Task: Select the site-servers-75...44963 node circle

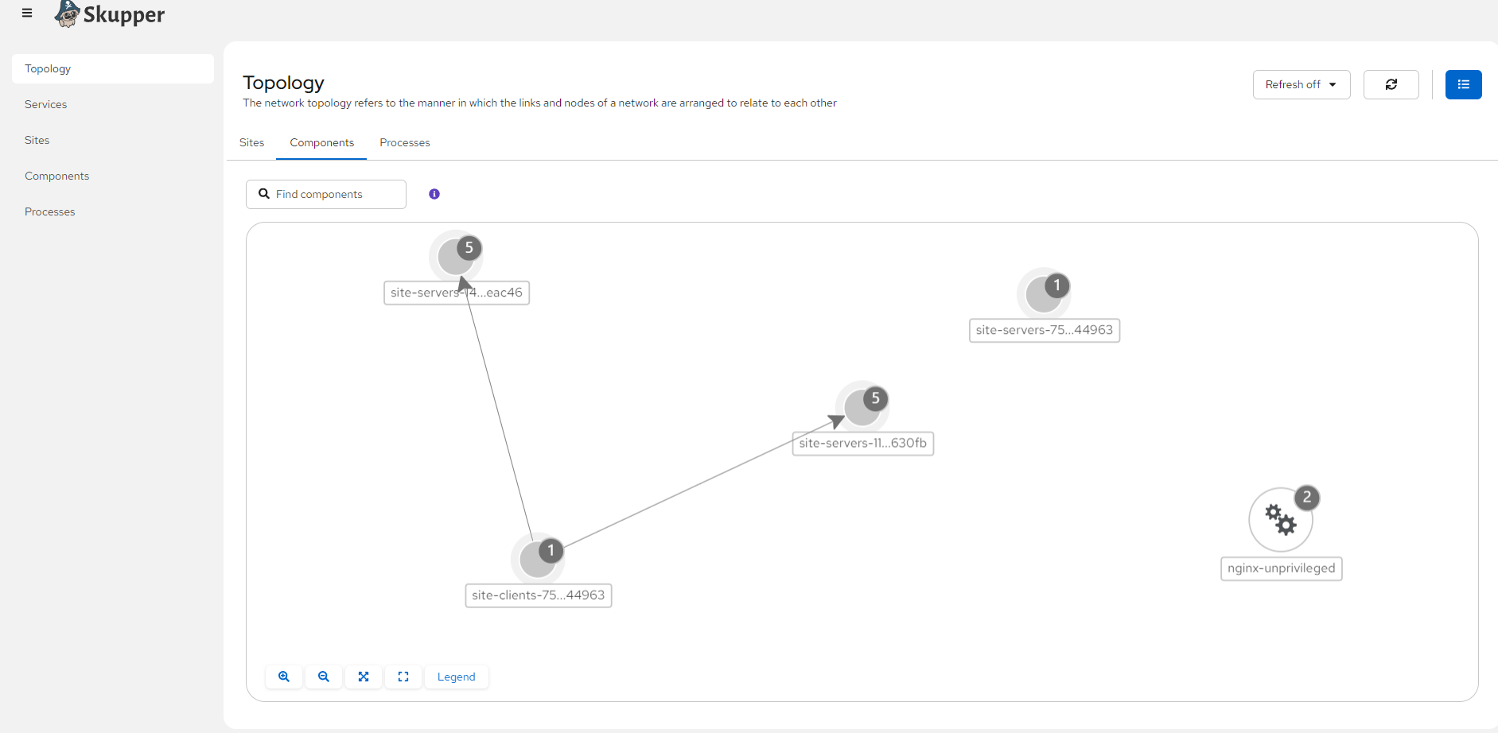Action: coord(1043,295)
